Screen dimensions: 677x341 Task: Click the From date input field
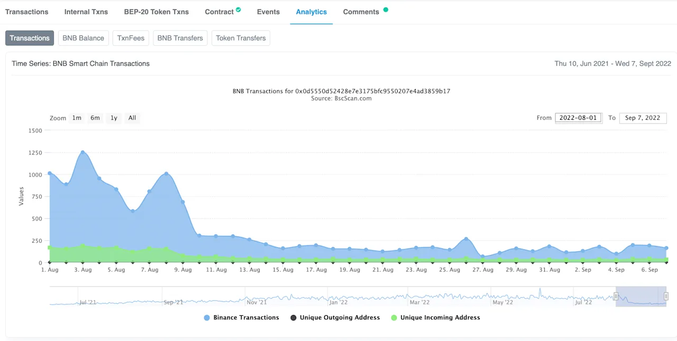pyautogui.click(x=578, y=118)
